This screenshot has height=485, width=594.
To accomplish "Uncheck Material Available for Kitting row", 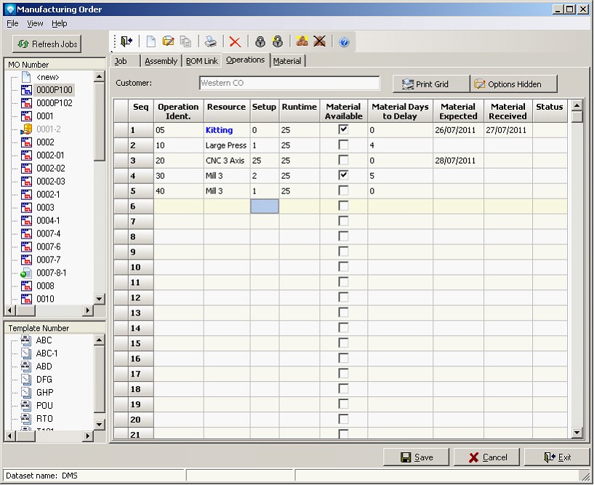I will pos(343,129).
